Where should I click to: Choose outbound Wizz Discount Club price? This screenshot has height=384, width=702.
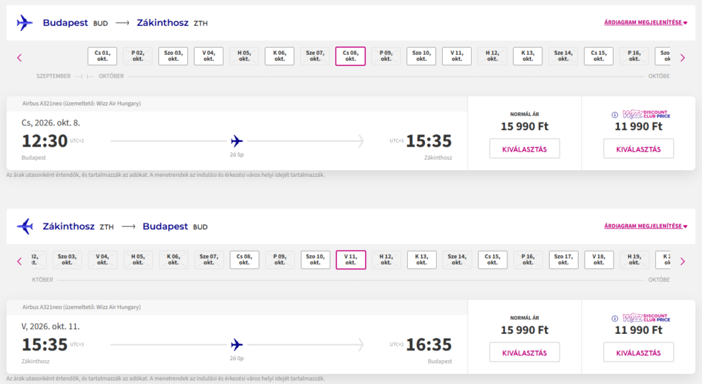coord(638,149)
